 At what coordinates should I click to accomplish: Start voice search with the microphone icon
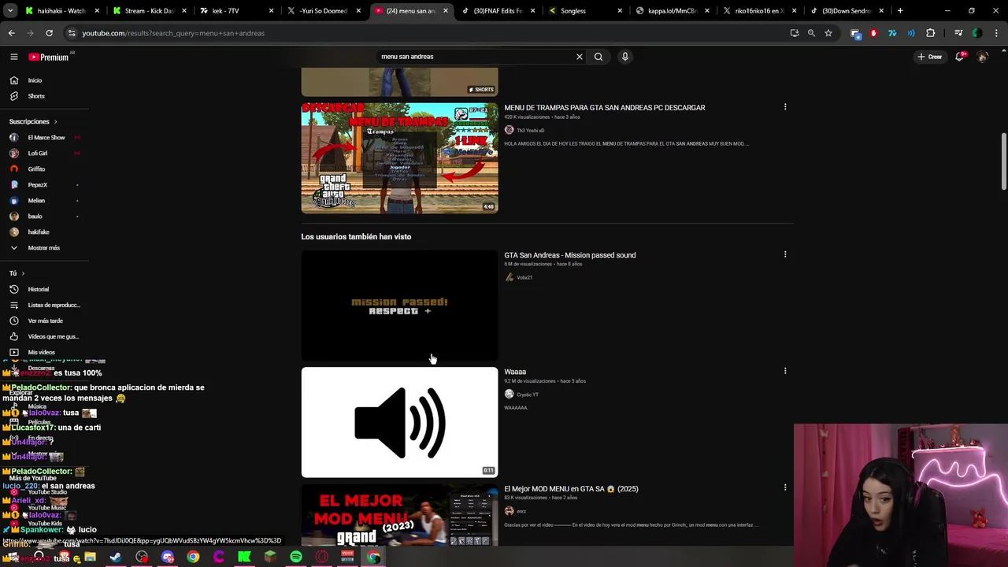(x=625, y=57)
